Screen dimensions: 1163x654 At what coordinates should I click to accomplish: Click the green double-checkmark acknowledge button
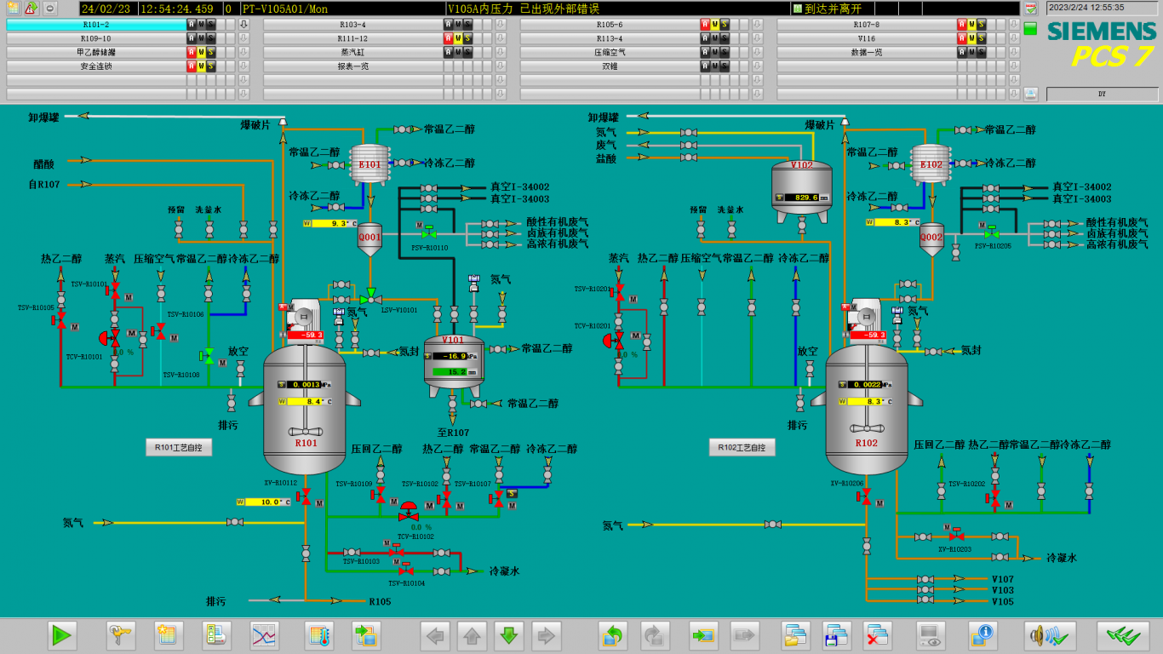pos(1123,635)
